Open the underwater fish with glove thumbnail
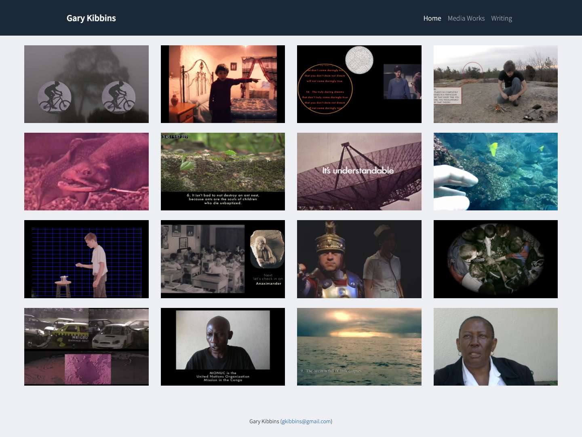The height and width of the screenshot is (437, 582). 496,171
